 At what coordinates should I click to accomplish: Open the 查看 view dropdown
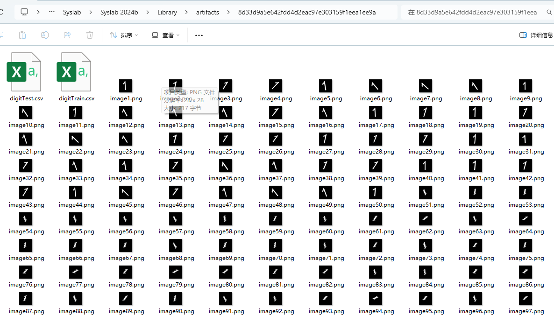(x=166, y=35)
